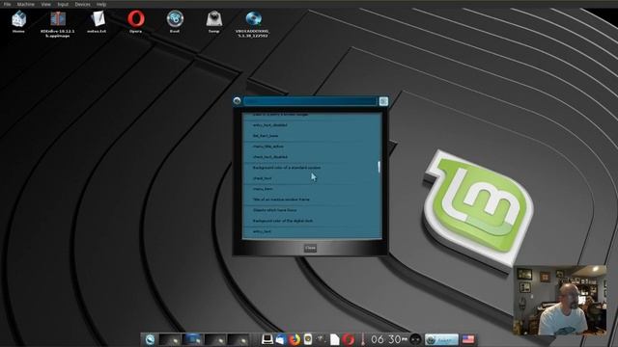618x347 pixels.
Task: Open the File menu
Action: point(7,4)
